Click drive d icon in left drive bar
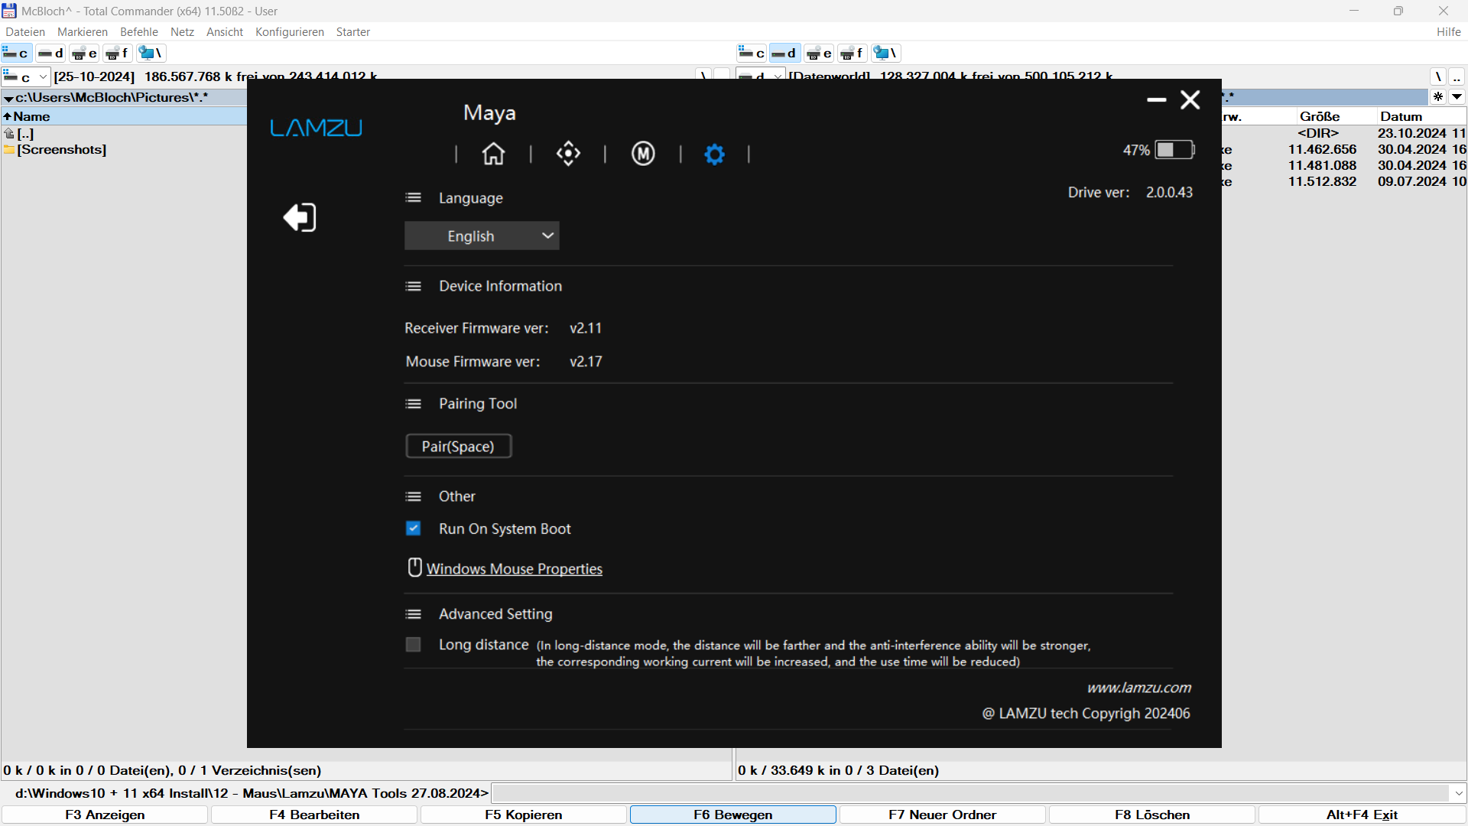This screenshot has width=1468, height=826. point(51,53)
